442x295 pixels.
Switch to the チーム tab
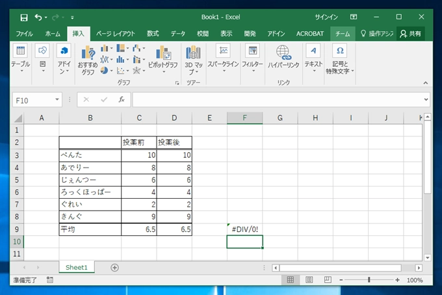coord(343,34)
